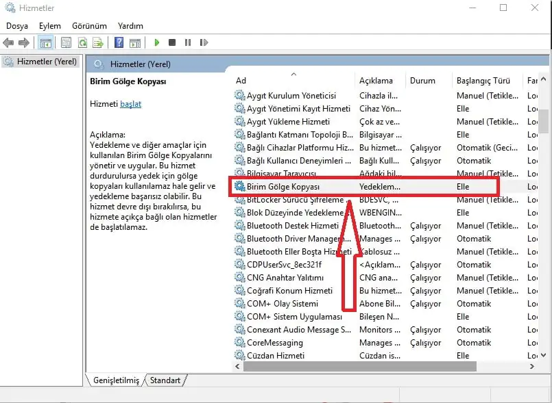Select Hizmetler (Yerel) in the tree
Viewport: 552px width, 403px height.
point(45,62)
